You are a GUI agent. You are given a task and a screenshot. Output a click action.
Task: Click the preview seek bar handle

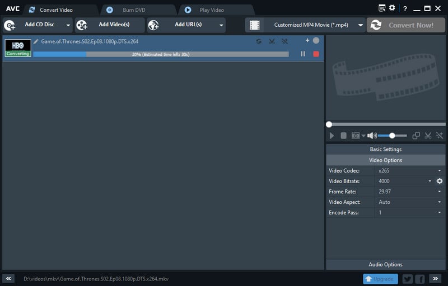(x=329, y=125)
